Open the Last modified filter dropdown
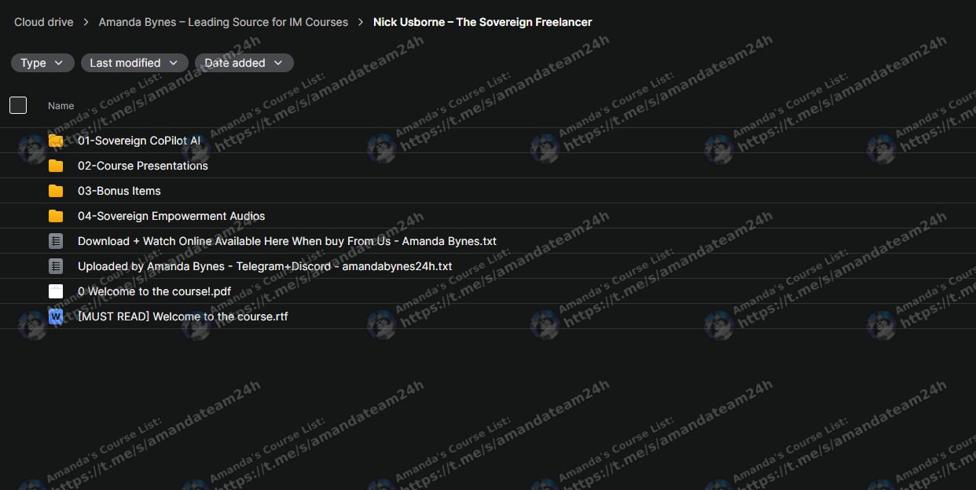This screenshot has width=976, height=490. point(134,63)
